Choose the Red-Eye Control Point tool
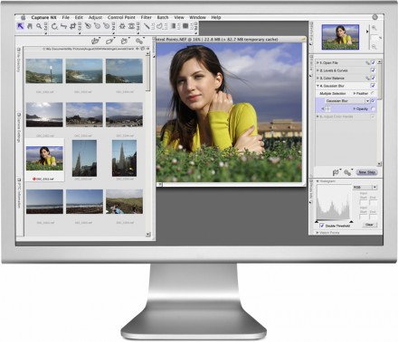Image resolution: width=398 pixels, height=342 pixels. coord(131,26)
